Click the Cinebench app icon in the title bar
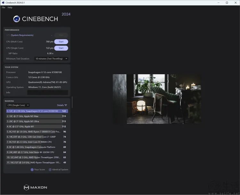 click(3, 3)
